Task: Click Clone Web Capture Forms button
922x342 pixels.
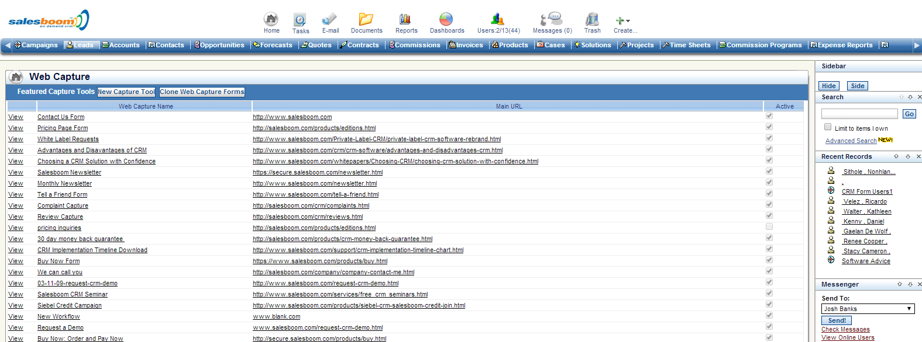Action: coord(202,92)
